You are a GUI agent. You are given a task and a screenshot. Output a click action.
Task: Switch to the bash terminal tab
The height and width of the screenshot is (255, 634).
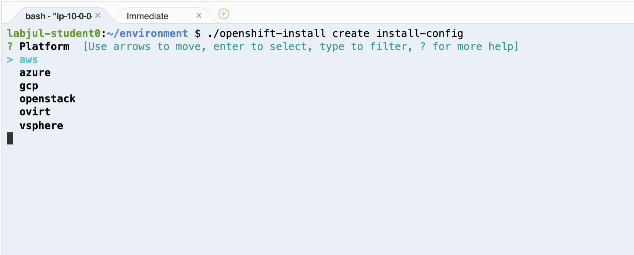(x=58, y=16)
